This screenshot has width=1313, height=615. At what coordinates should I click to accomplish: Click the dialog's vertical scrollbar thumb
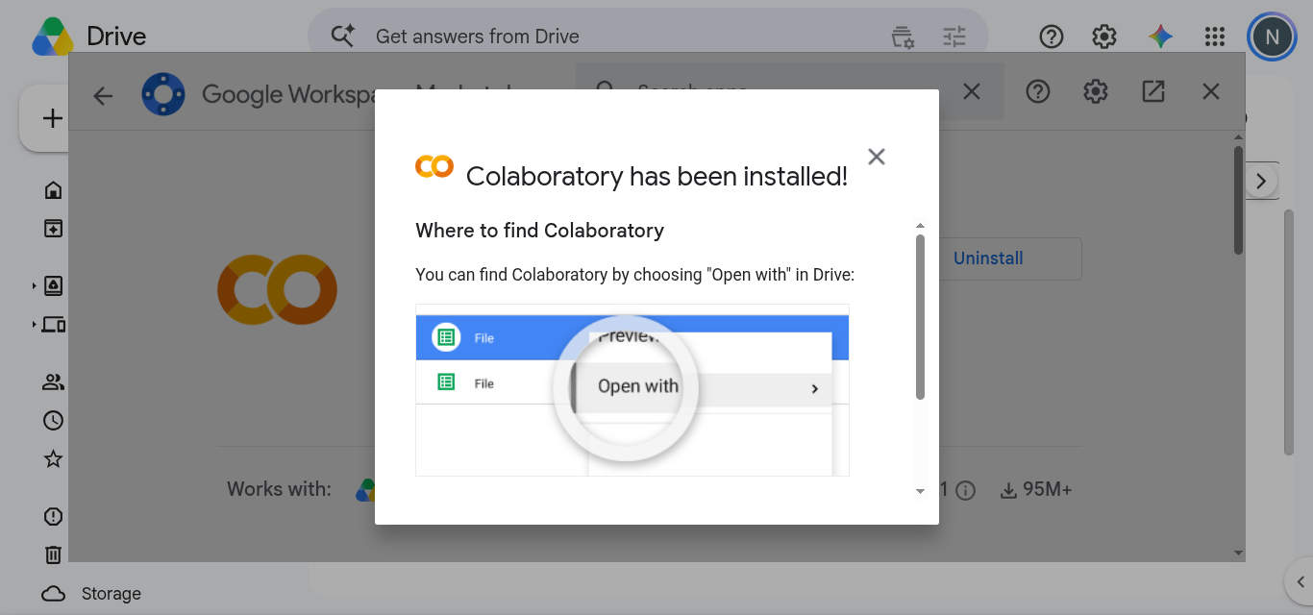(920, 317)
